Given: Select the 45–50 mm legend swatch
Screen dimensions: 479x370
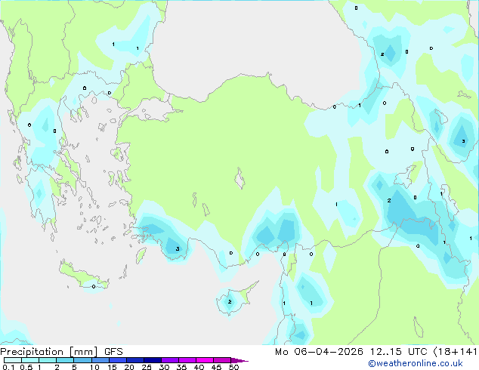Looking at the screenshot, I should tap(222, 360).
